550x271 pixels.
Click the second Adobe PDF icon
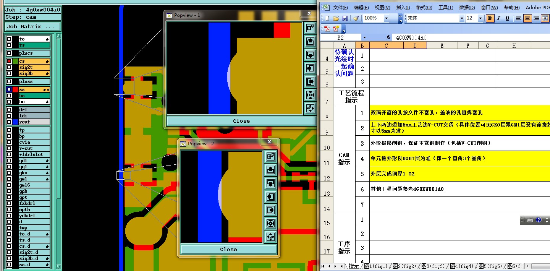(336, 29)
